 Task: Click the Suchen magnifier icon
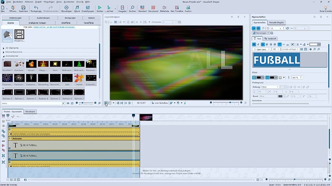[132, 7]
